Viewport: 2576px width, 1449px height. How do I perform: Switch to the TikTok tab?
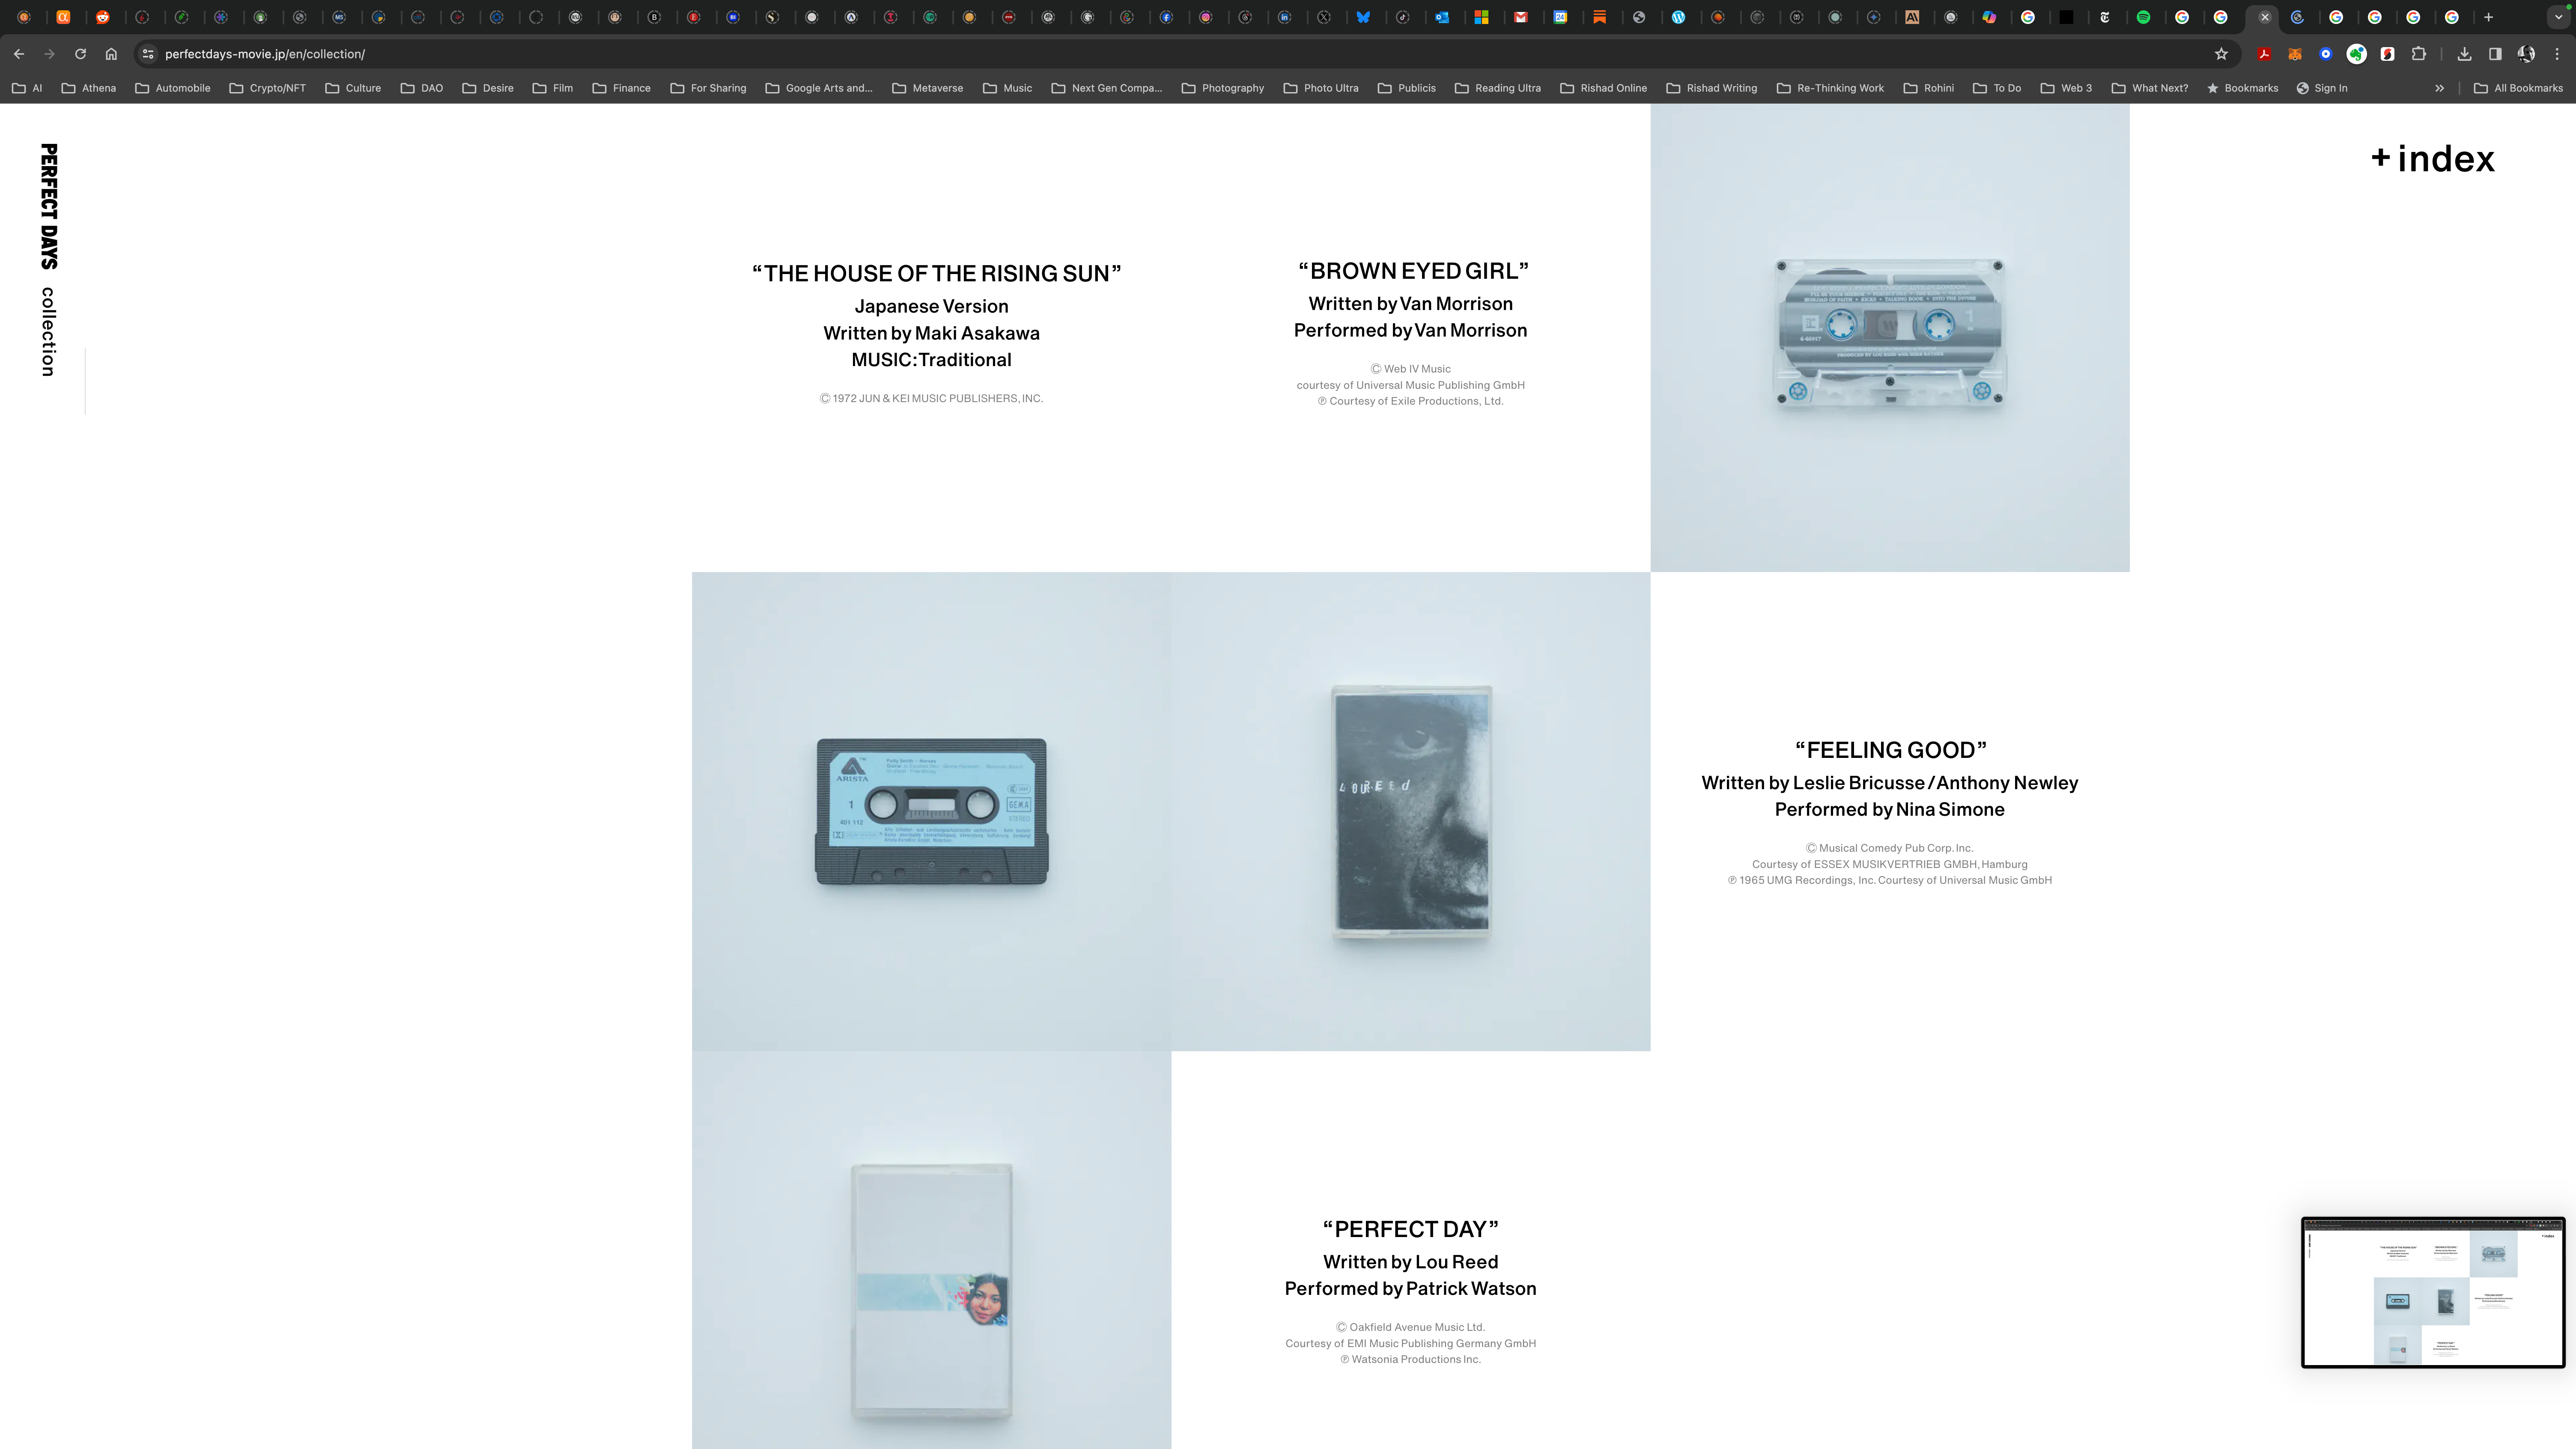[x=1403, y=17]
